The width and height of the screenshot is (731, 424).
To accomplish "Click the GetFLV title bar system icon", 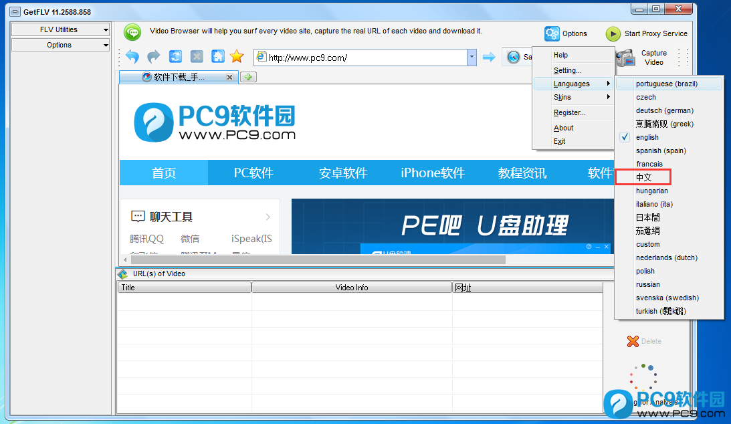I will [15, 11].
